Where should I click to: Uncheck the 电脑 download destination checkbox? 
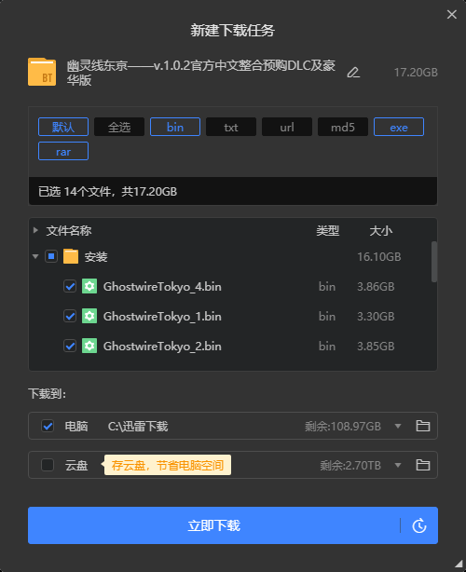48,426
